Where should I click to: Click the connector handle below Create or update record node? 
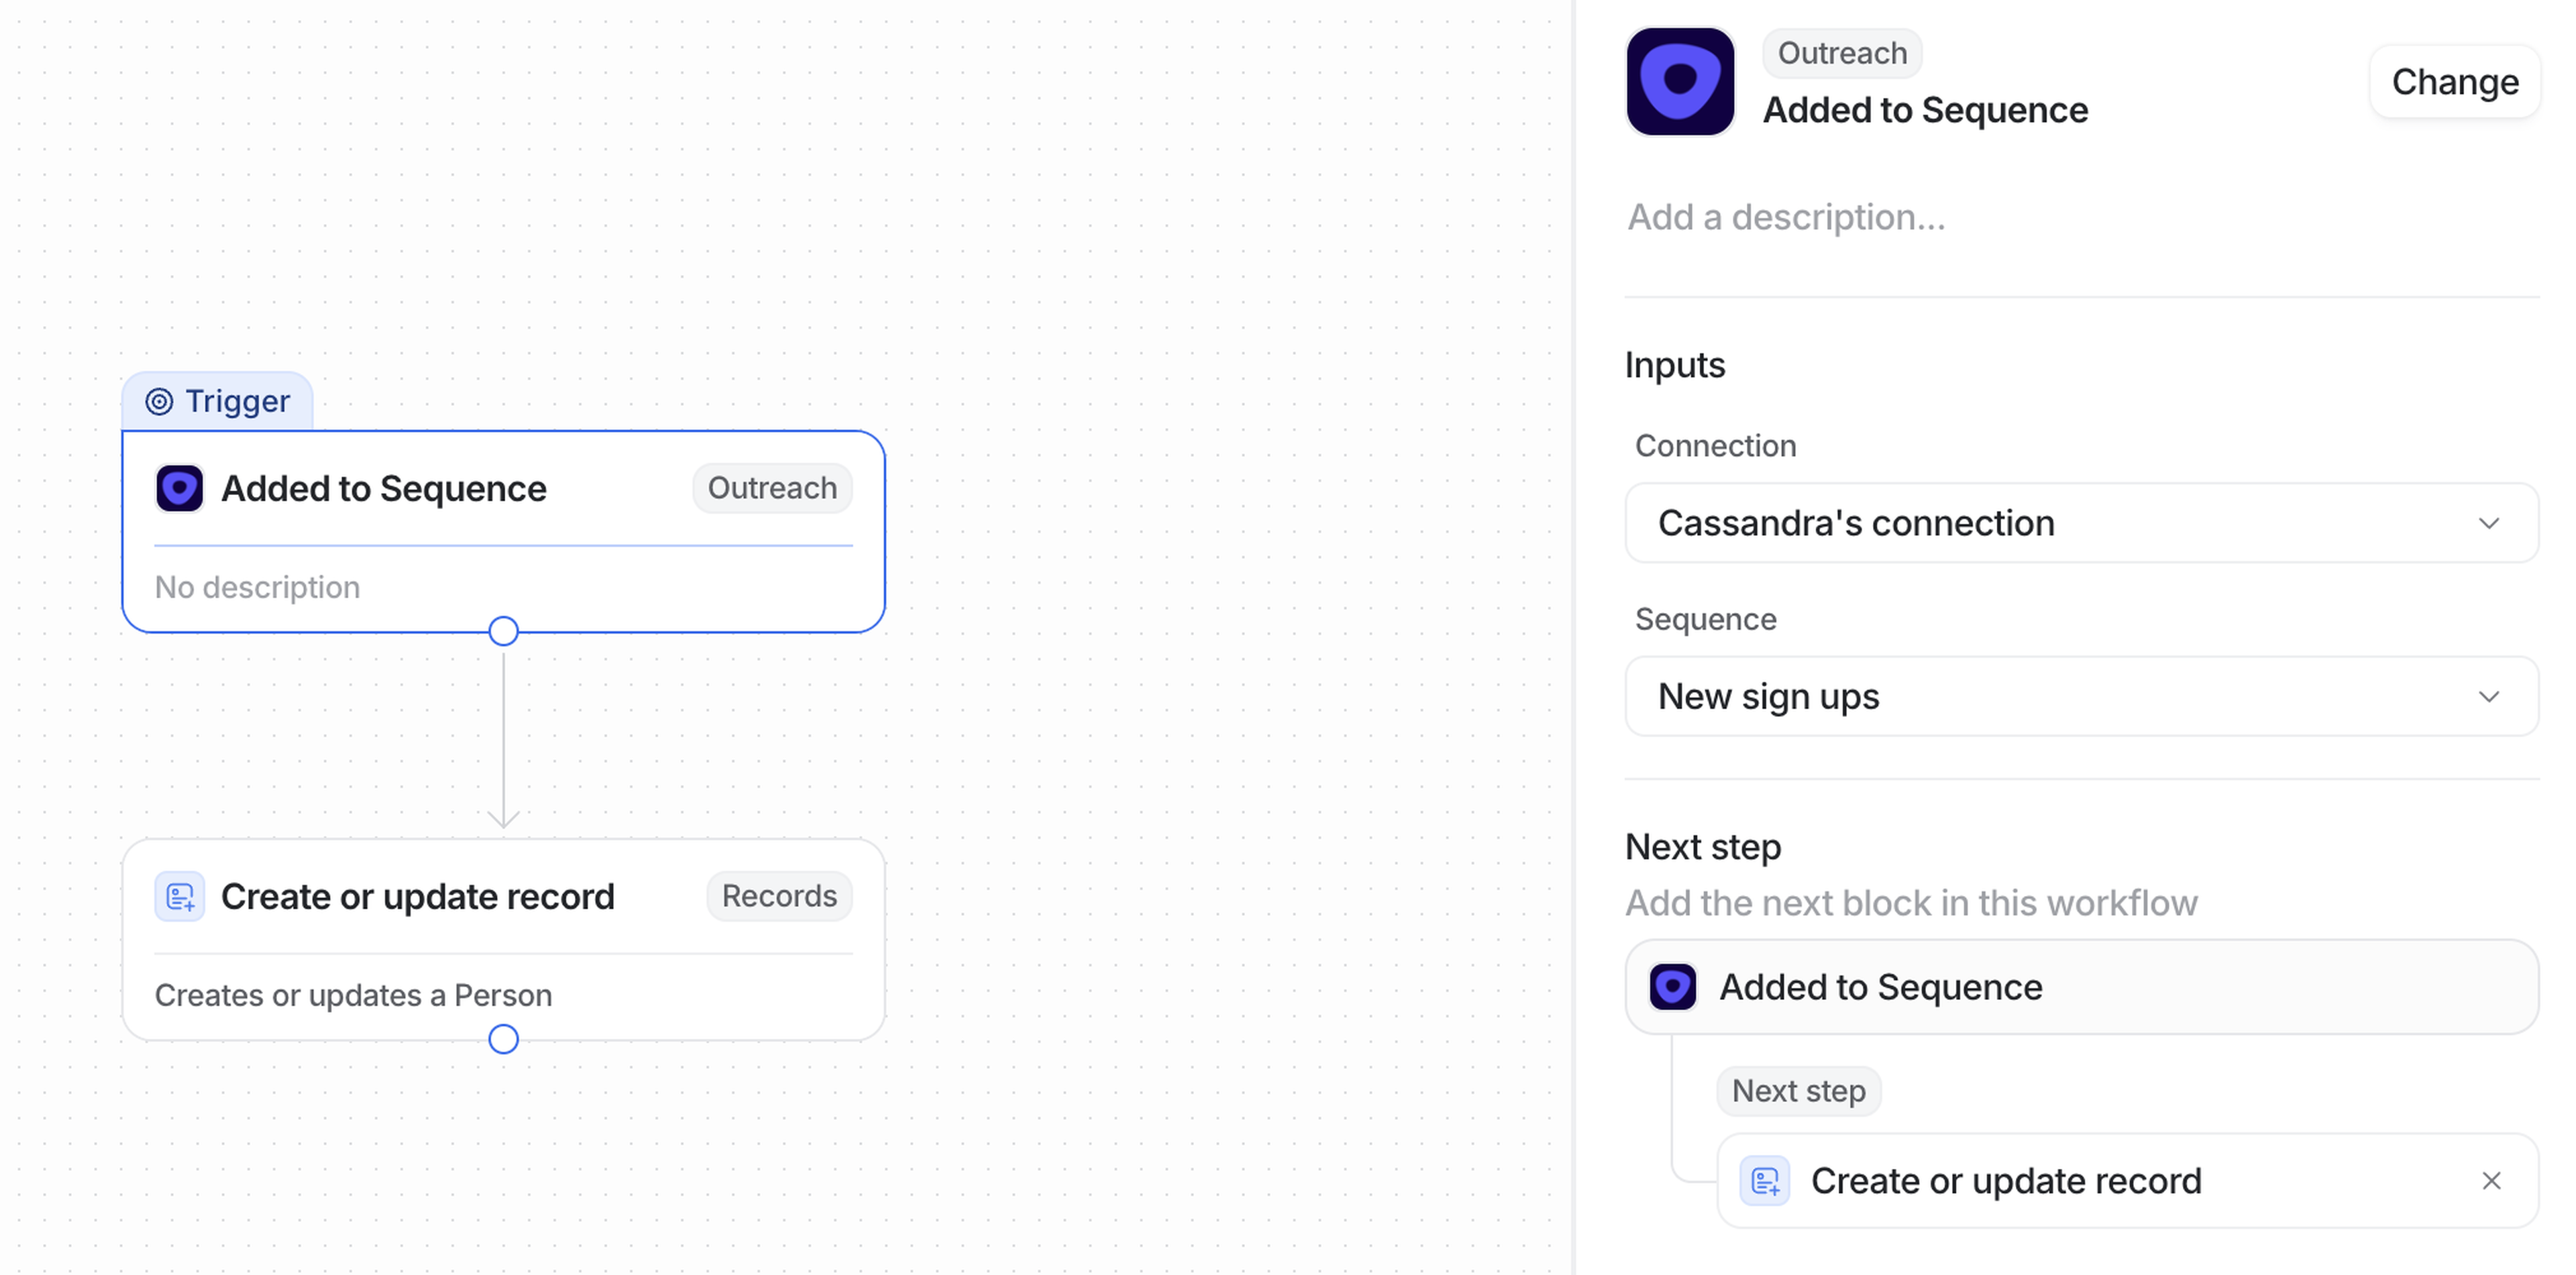pyautogui.click(x=503, y=1039)
